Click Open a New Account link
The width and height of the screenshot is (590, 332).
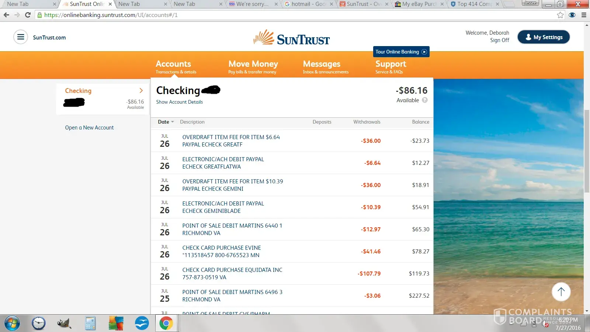coord(89,128)
